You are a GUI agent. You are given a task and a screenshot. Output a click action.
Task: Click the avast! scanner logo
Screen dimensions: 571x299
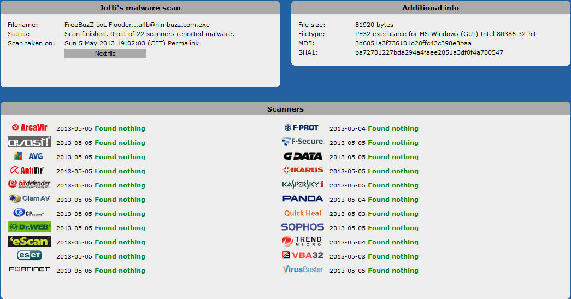point(30,142)
